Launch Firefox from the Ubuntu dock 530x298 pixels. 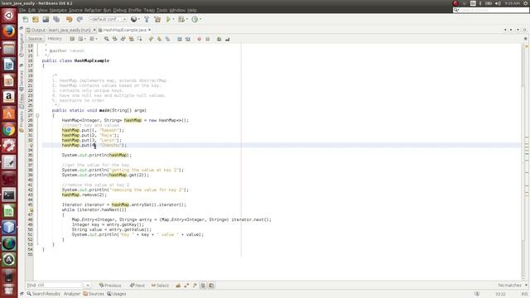click(x=9, y=31)
